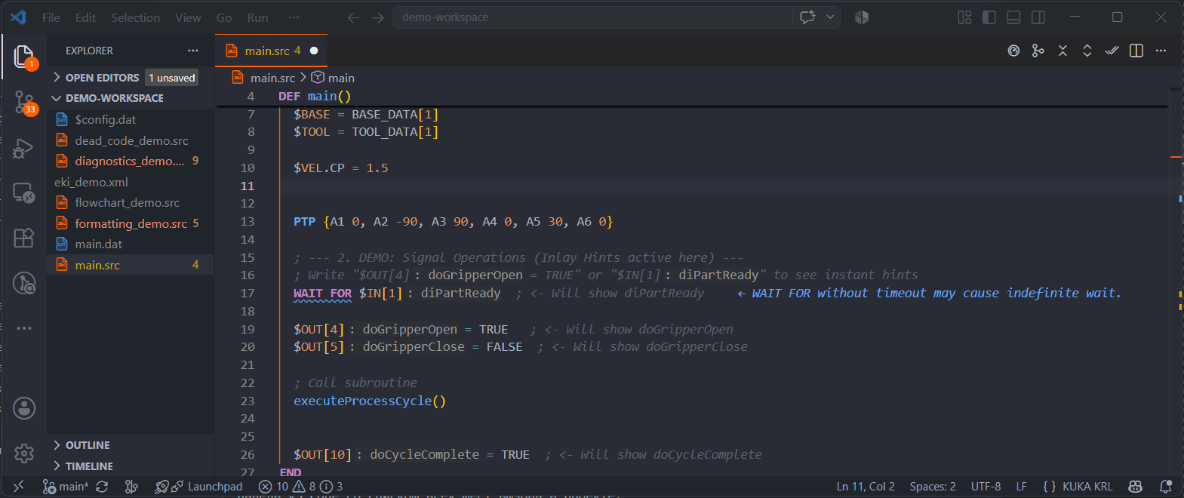Click the source control graph icon in editor toolbar
Viewport: 1184px width, 498px height.
coord(1038,51)
